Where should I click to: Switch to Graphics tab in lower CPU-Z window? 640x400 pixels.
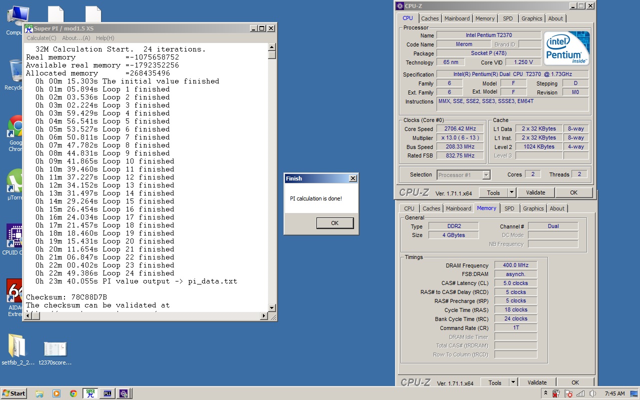pos(533,208)
